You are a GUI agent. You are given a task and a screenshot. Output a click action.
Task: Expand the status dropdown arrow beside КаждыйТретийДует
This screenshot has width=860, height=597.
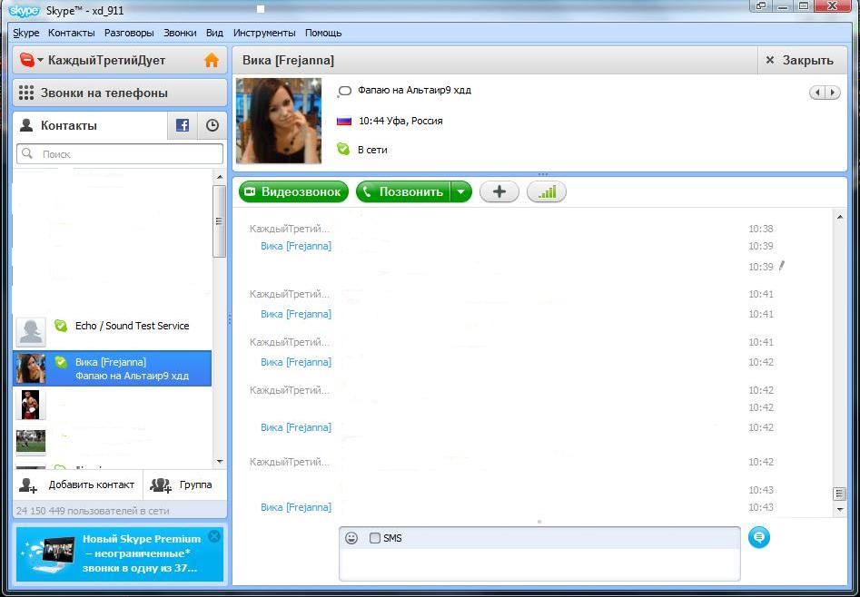[40, 60]
